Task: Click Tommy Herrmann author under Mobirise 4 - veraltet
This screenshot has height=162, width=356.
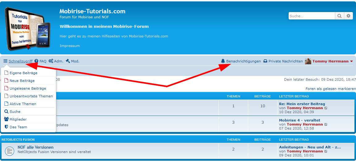Action: (305, 124)
